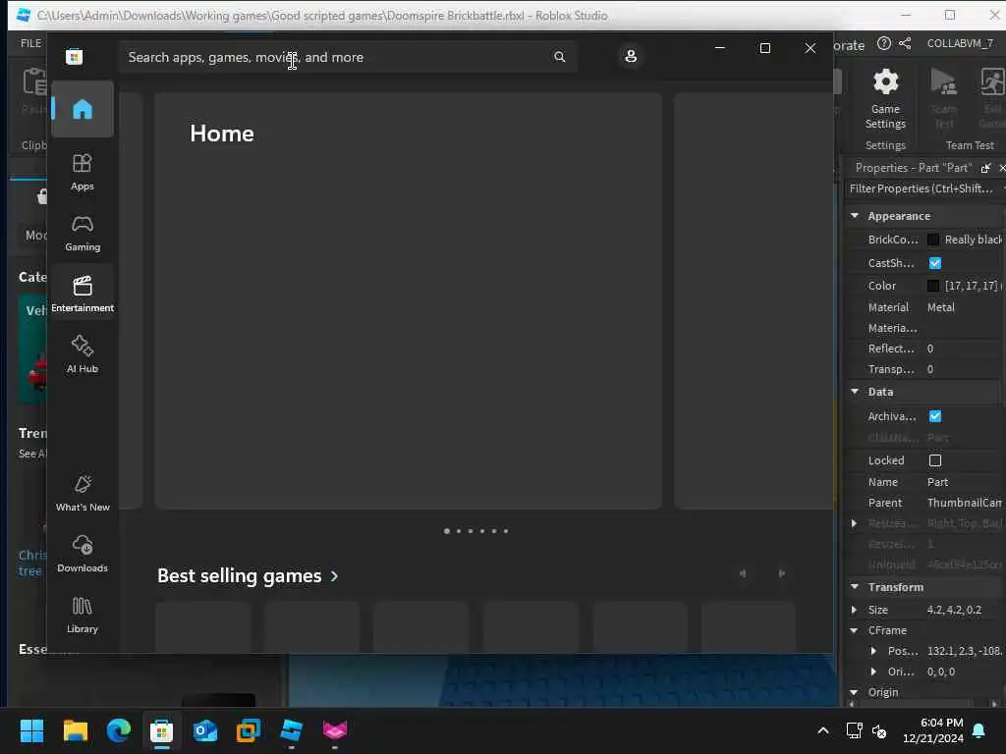Viewport: 1006px width, 754px height.
Task: Open What's New in Store sidebar
Action: 83,493
